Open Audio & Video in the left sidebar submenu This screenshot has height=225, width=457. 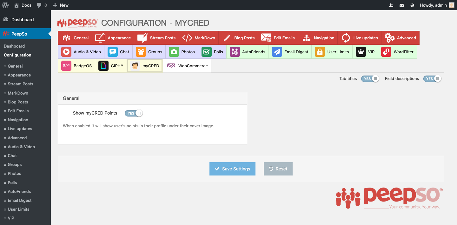click(x=19, y=147)
